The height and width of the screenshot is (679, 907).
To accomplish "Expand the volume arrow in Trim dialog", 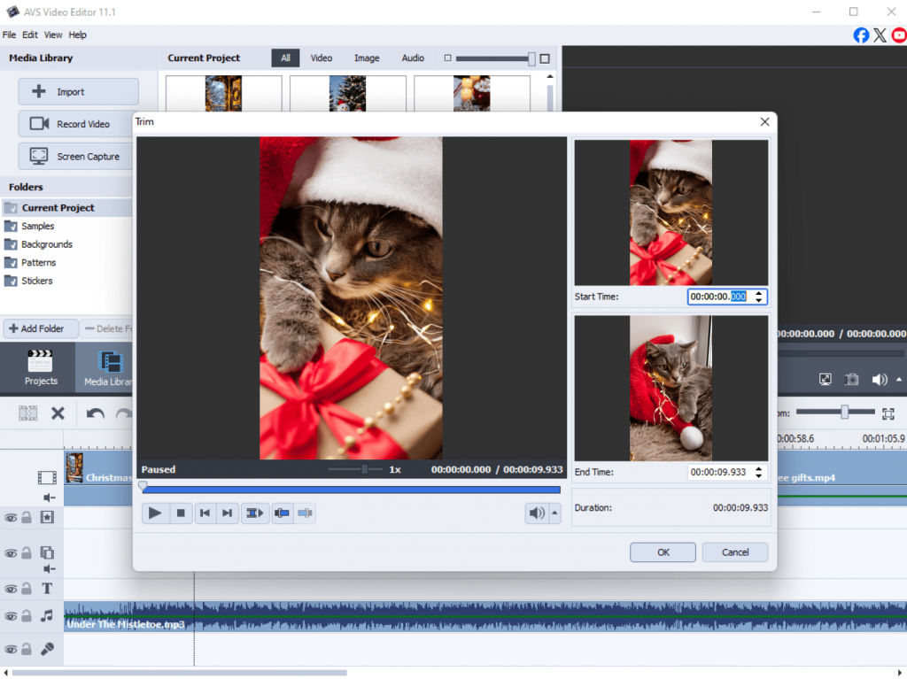I will 554,513.
